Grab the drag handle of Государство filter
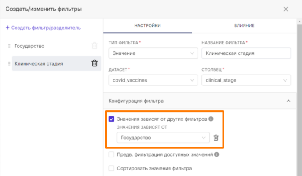The image size is (302, 176). point(9,46)
